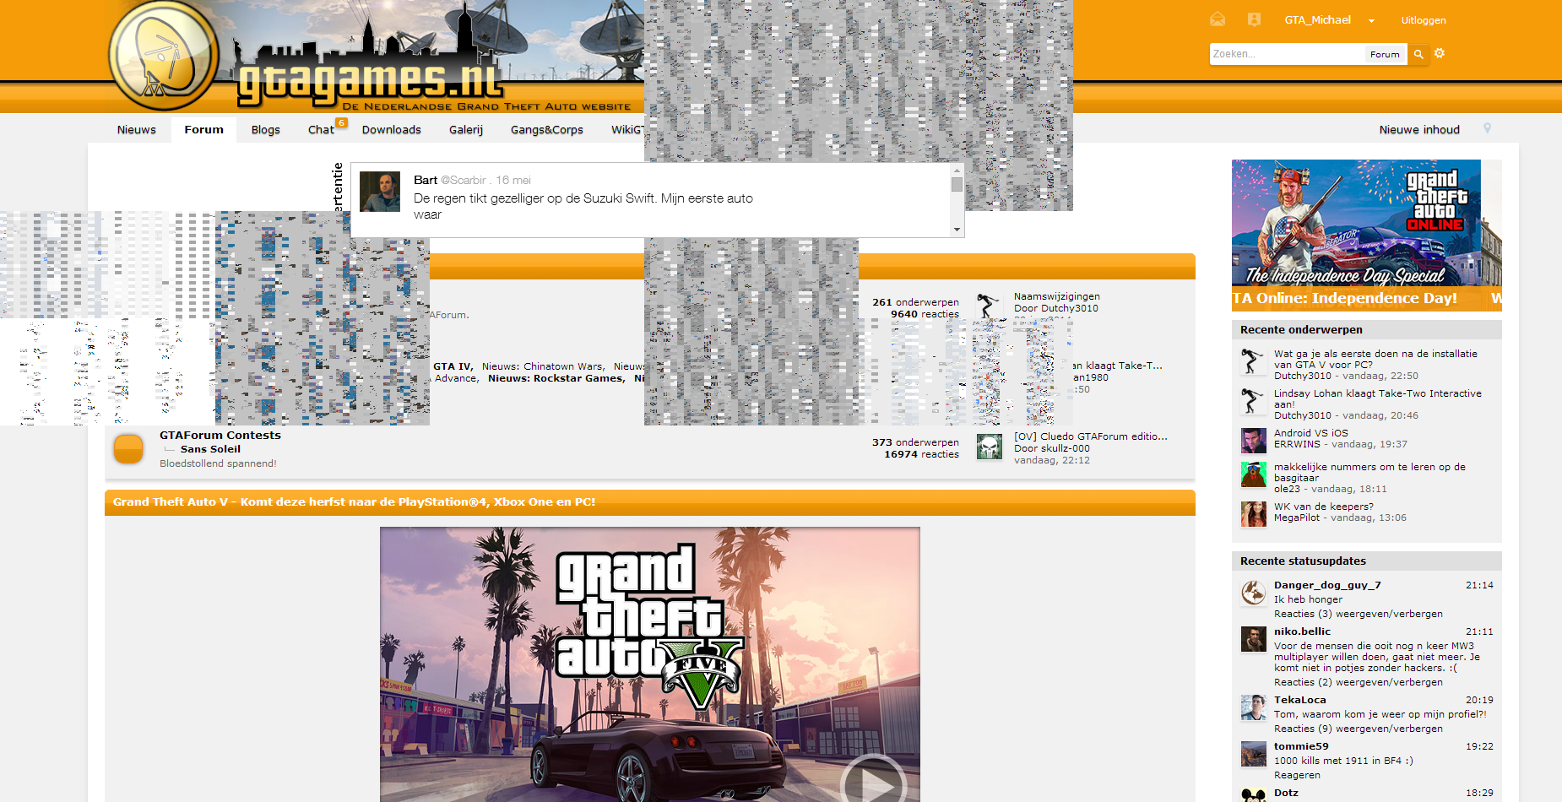This screenshot has width=1562, height=802.
Task: Click the ERRWINS avatar icon
Action: pyautogui.click(x=1253, y=441)
